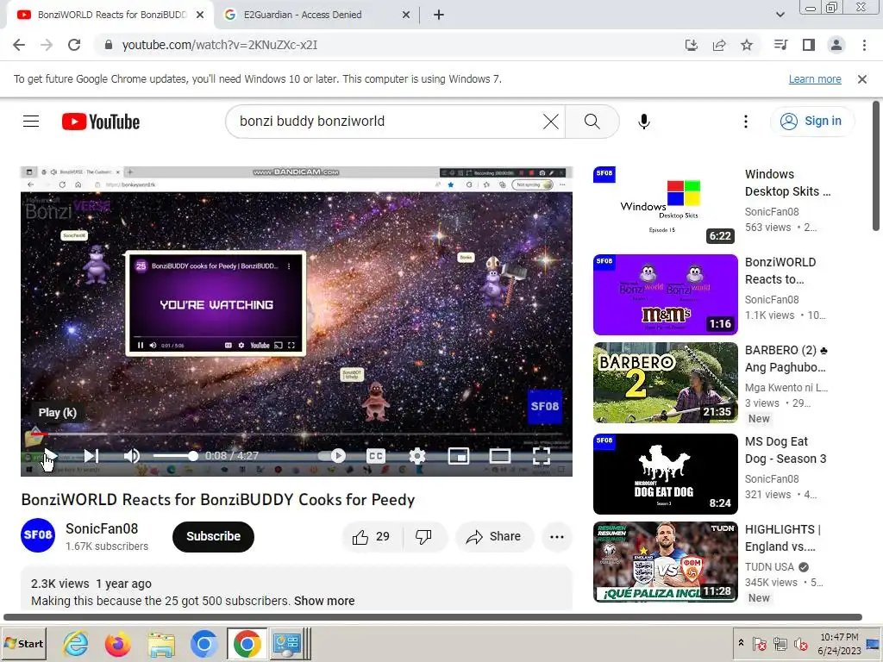Screen dimensions: 883x662
Task: Open HIGHLIGHTS England vs video title
Action: (x=783, y=538)
